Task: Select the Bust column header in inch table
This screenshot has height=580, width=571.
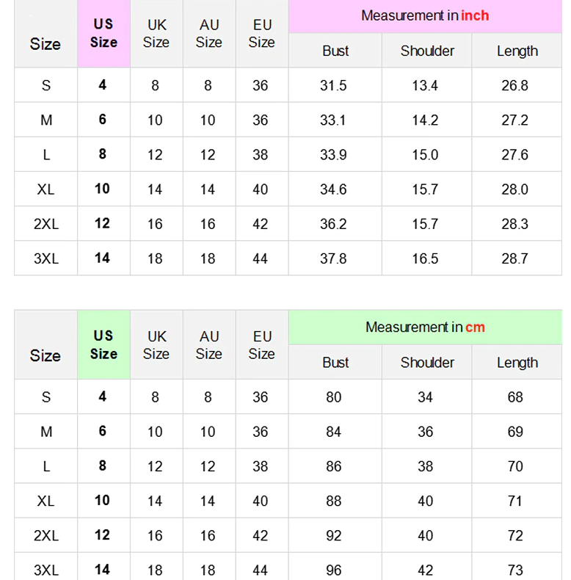Action: tap(335, 51)
